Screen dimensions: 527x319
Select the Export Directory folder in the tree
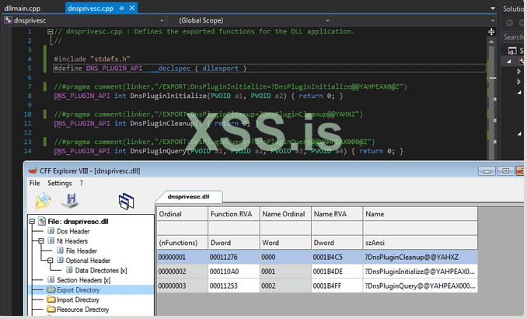(x=78, y=289)
